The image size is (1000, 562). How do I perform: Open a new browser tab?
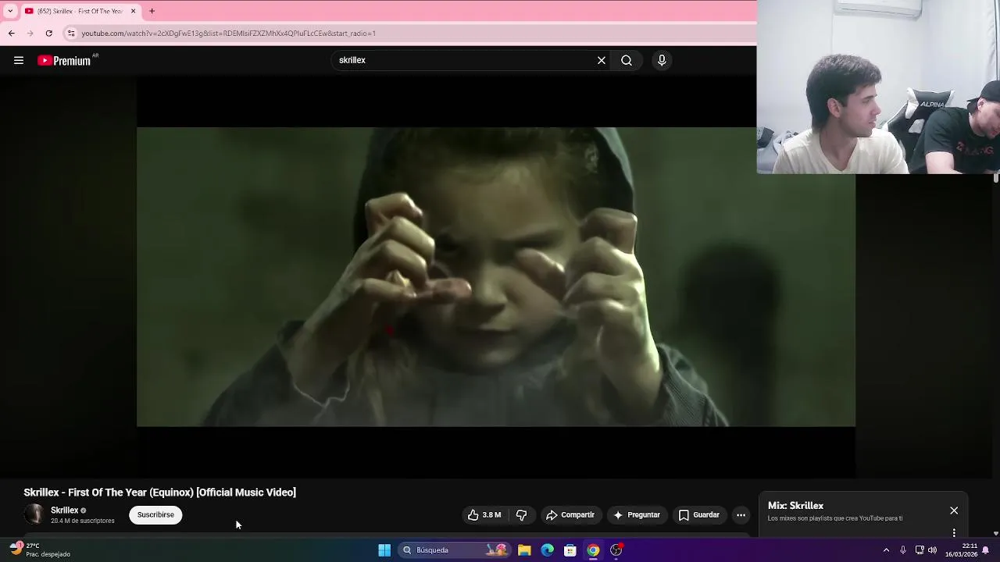[x=152, y=11]
